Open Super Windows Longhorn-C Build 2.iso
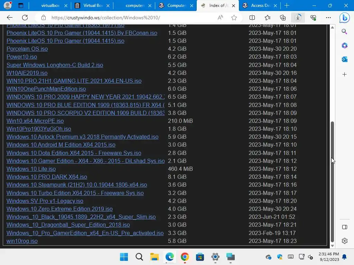Screen dimensions: 354x265 [55, 65]
